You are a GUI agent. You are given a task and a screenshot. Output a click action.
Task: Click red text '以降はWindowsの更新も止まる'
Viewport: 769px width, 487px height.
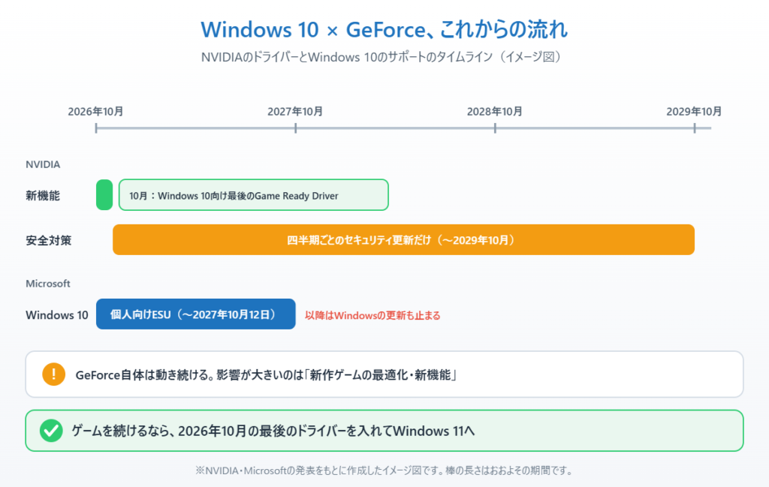(372, 315)
